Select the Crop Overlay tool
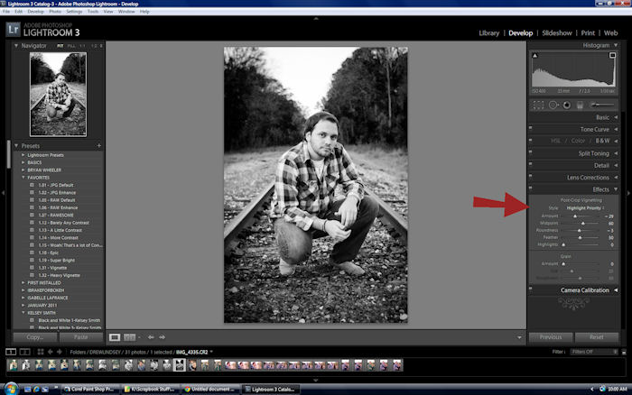The width and height of the screenshot is (632, 395). coord(538,106)
